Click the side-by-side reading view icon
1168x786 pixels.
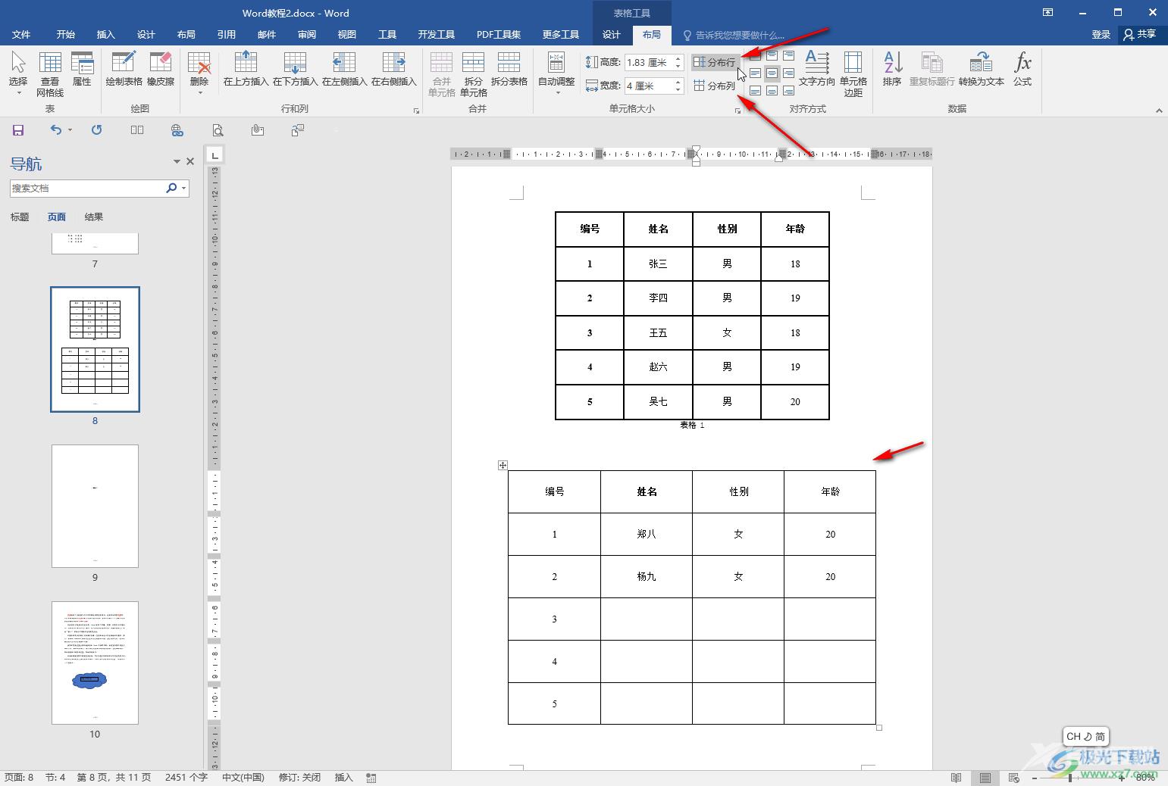137,130
